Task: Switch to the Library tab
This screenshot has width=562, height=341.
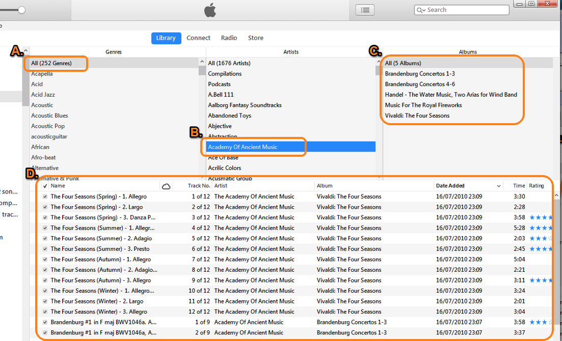Action: coord(166,38)
